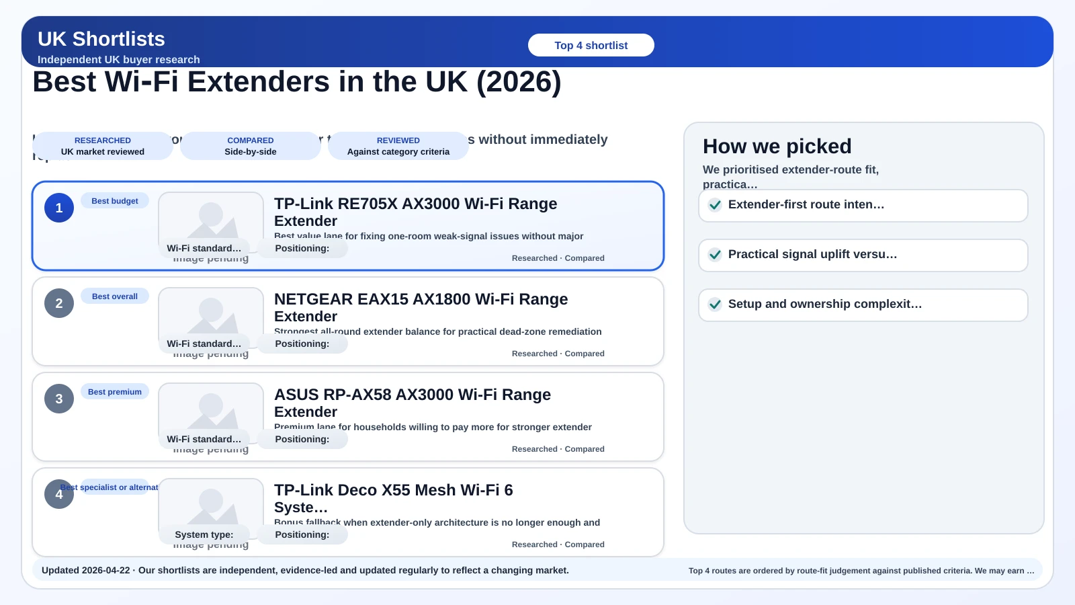Open NETGEAR EAX15 AX1800 product title
The width and height of the screenshot is (1075, 605).
point(421,308)
